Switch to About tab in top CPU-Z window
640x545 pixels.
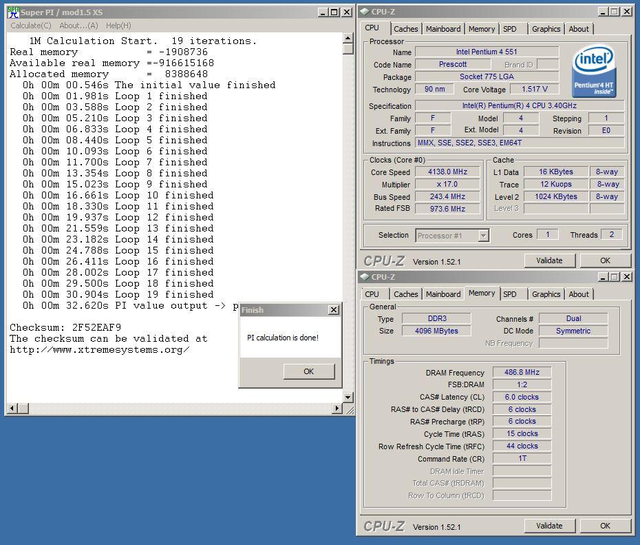click(x=579, y=29)
